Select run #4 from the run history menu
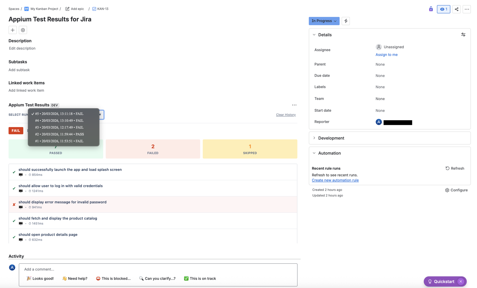Screen dimensions: 477x288 [x=59, y=121]
